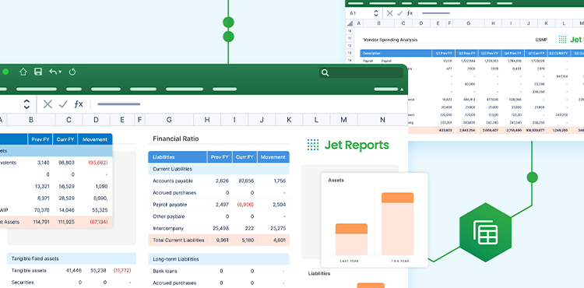Click the X cancel icon in back window
584x288 pixels.
(389, 13)
